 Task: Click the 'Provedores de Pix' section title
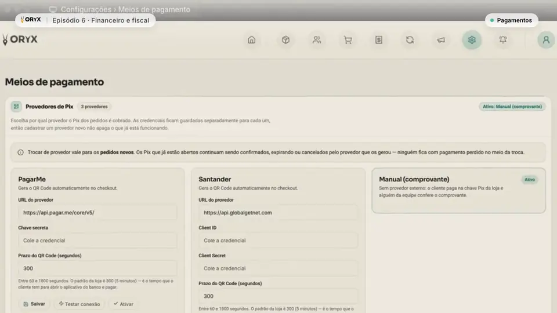pos(49,107)
